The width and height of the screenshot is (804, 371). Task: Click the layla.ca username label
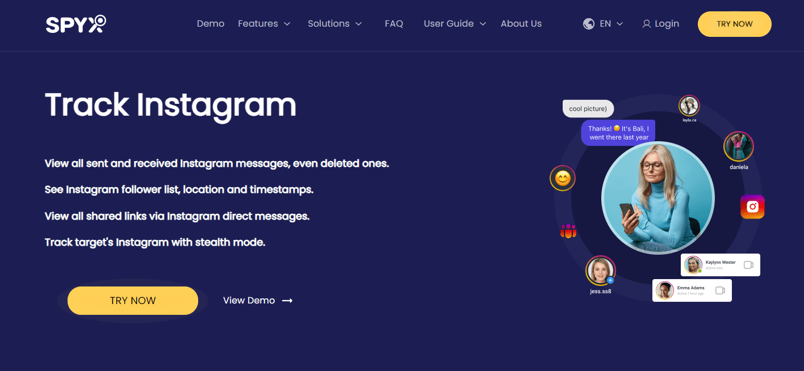[689, 120]
